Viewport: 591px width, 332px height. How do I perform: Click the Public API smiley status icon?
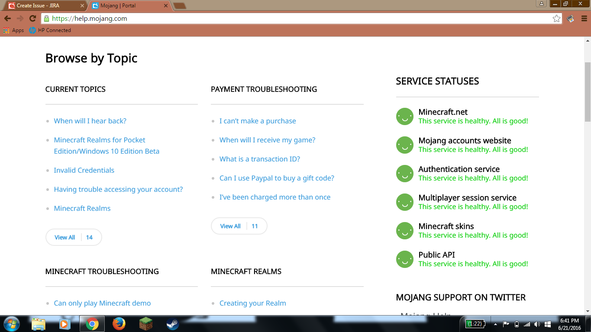405,259
